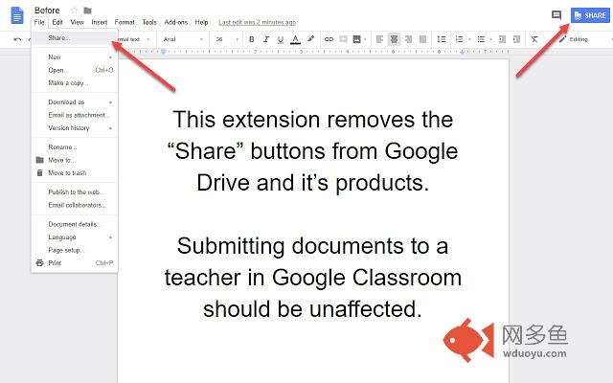
Task: Open the font size 36 dropdown
Action: click(227, 39)
